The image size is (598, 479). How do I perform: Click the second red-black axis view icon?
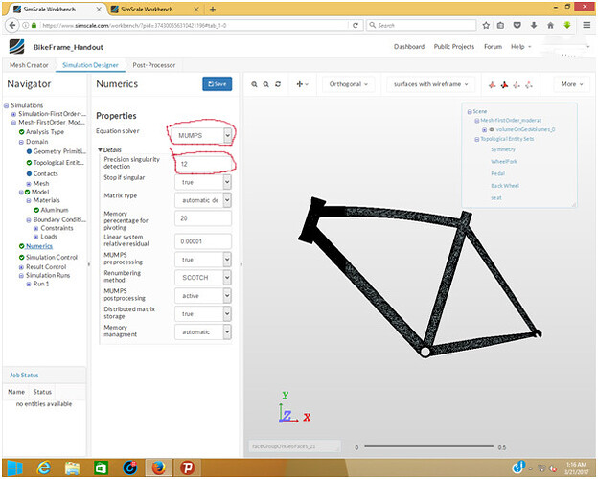[504, 84]
